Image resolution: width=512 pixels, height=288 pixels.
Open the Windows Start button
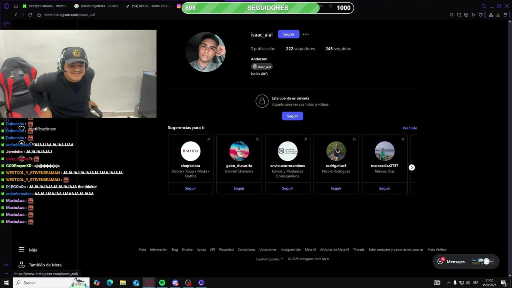pyautogui.click(x=6, y=283)
